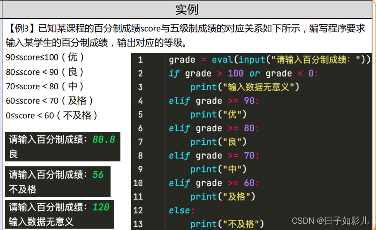Image resolution: width=376 pixels, height=230 pixels.
Task: Click the console output '输入数据无意义'
Action: point(41,221)
